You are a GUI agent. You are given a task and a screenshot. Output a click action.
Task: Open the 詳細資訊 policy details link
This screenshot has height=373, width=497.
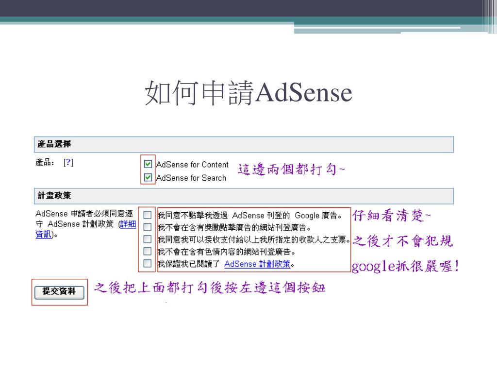(x=85, y=229)
